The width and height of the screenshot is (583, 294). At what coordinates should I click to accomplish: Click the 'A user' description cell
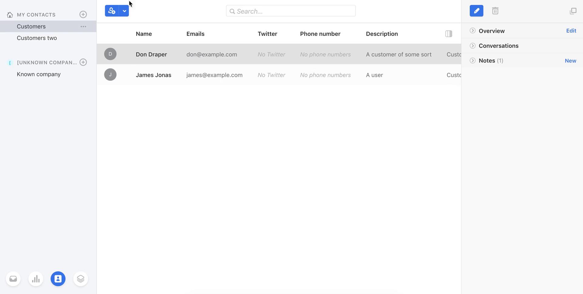coord(374,75)
